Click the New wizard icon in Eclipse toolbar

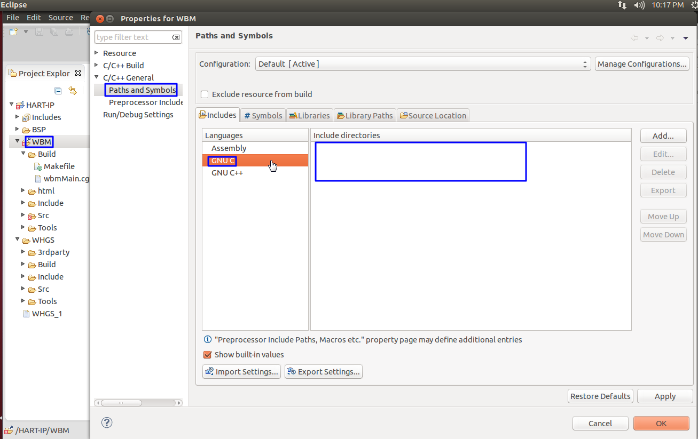pyautogui.click(x=12, y=31)
